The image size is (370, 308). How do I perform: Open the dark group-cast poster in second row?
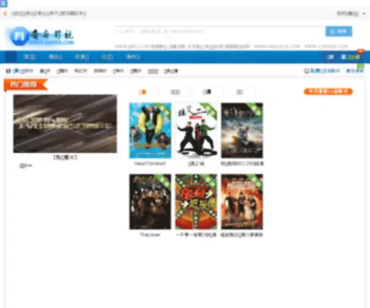(150, 202)
